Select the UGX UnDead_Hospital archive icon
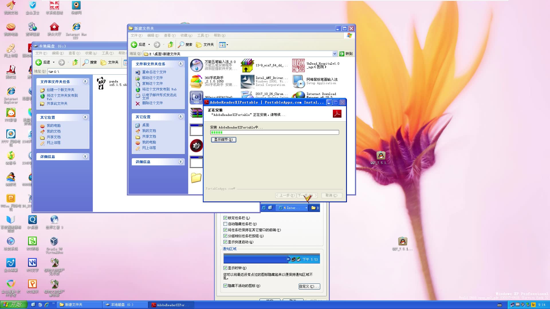The image size is (550, 309). tap(298, 65)
